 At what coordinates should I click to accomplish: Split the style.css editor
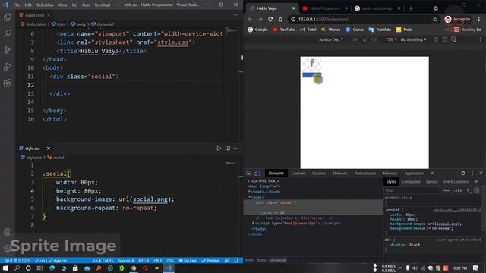point(228,149)
